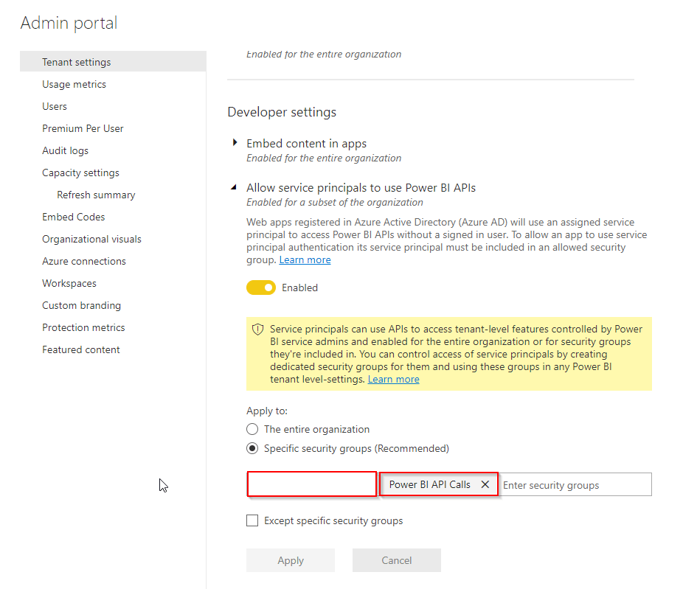
Task: Open Tenant settings in sidebar
Action: click(77, 62)
